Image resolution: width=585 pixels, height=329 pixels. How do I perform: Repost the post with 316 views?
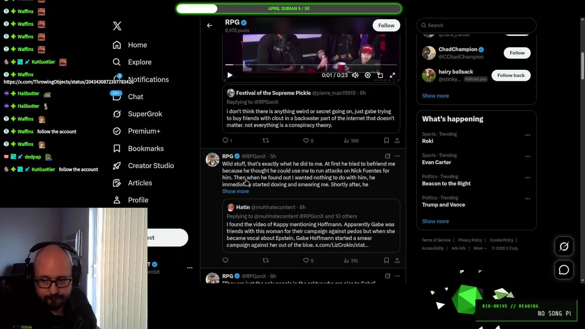click(x=266, y=260)
